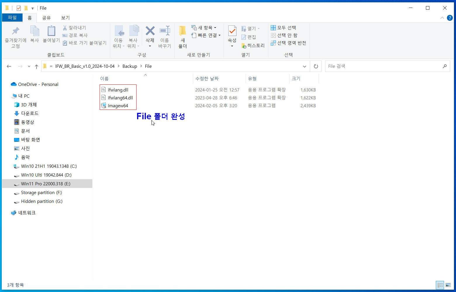Open recent locations dropdown arrow
The height and width of the screenshot is (292, 456).
pos(29,66)
